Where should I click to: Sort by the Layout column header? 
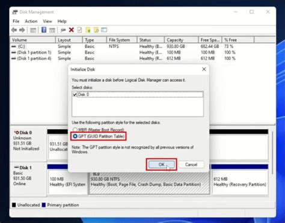[x=69, y=40]
